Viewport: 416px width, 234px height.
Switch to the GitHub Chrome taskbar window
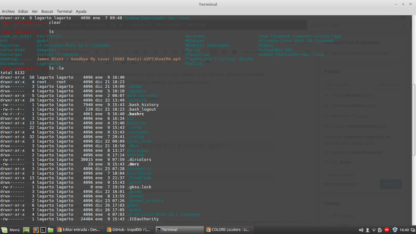pos(129,230)
